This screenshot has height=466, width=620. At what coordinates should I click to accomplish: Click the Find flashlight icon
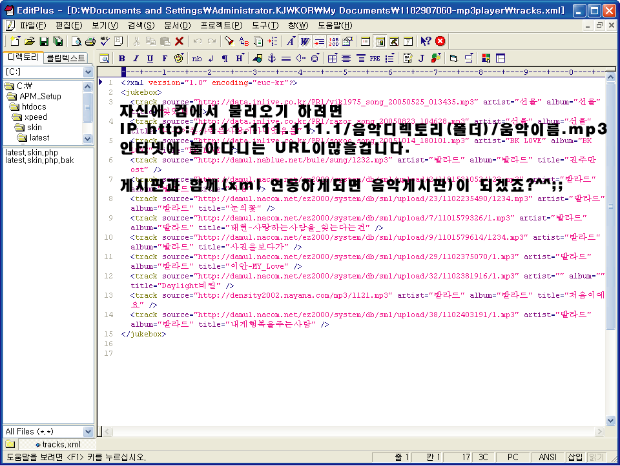coord(229,41)
